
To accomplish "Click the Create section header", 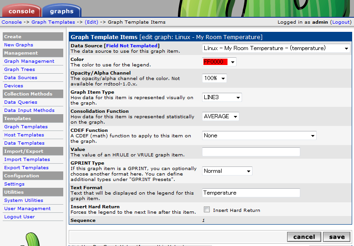I will pyautogui.click(x=33, y=36).
